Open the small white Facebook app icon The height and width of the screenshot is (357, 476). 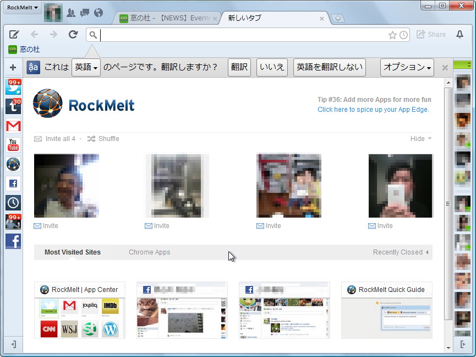coord(13,183)
